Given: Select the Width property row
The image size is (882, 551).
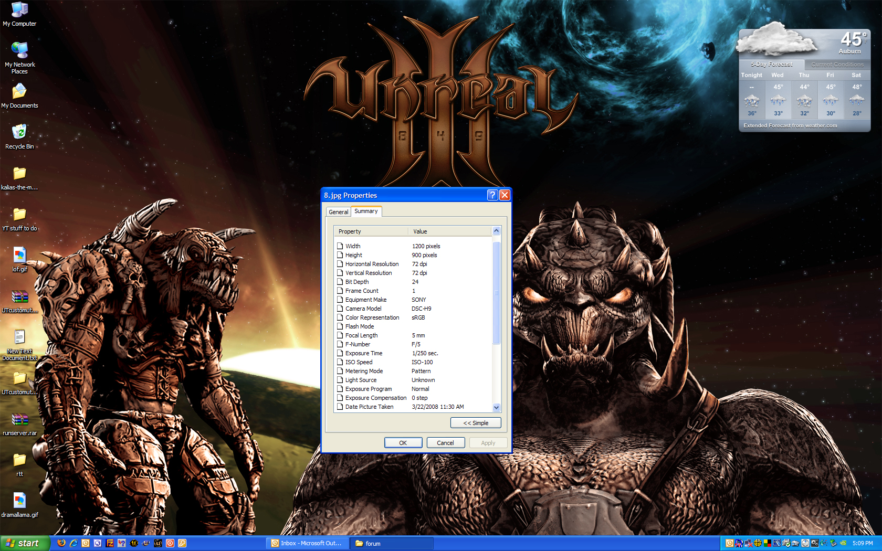Looking at the screenshot, I should pos(413,246).
